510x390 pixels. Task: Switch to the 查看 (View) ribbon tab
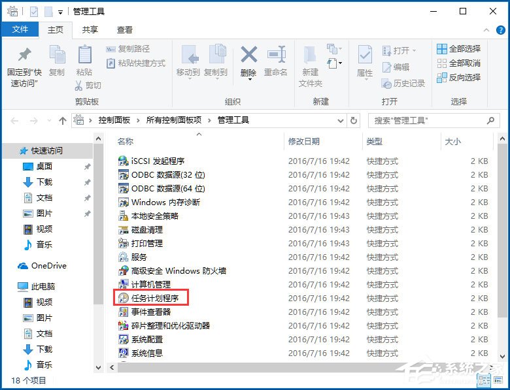(x=124, y=30)
